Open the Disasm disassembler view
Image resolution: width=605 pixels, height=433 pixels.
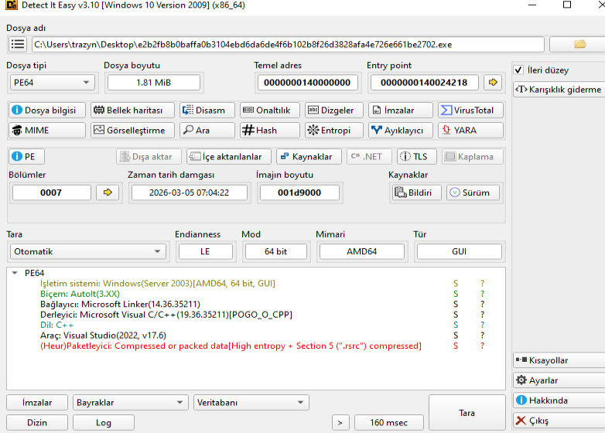205,111
